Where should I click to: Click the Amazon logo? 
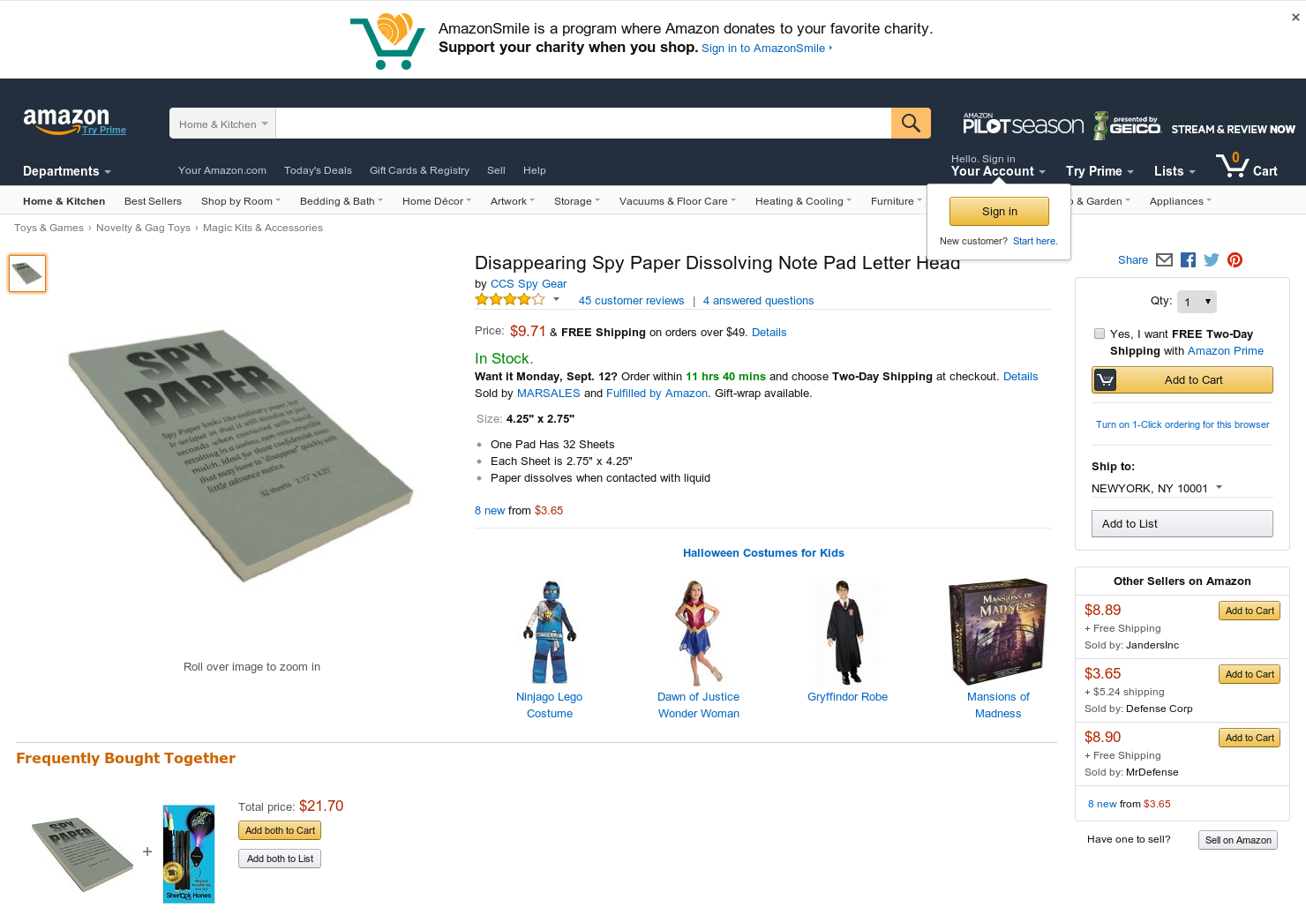tap(66, 122)
